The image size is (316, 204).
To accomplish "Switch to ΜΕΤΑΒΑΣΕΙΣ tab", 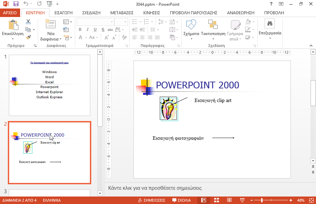I will pyautogui.click(x=122, y=13).
